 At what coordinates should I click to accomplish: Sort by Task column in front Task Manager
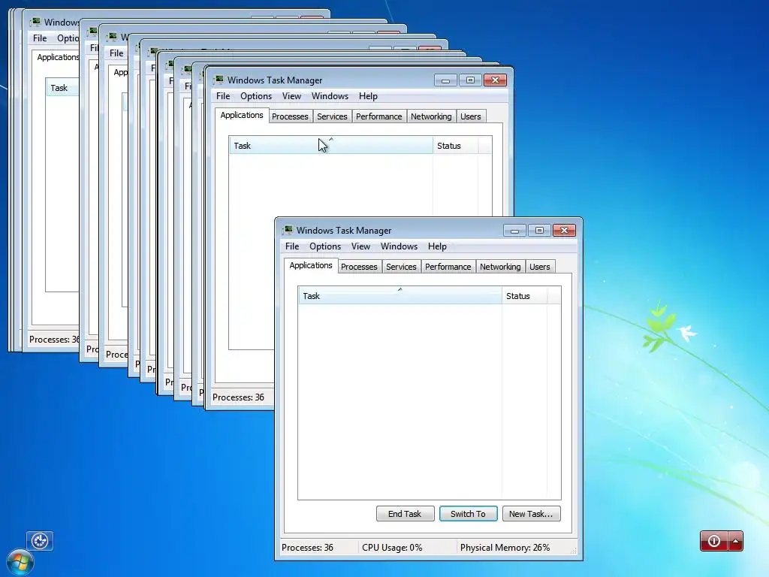point(400,296)
